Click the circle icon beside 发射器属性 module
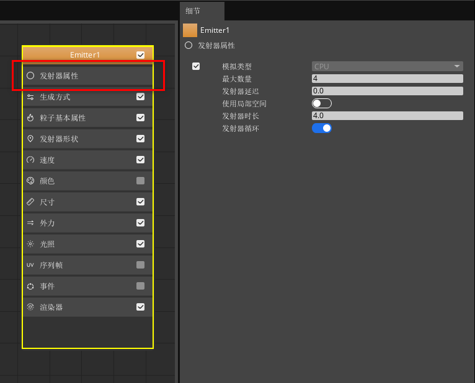The height and width of the screenshot is (383, 475). [x=30, y=75]
